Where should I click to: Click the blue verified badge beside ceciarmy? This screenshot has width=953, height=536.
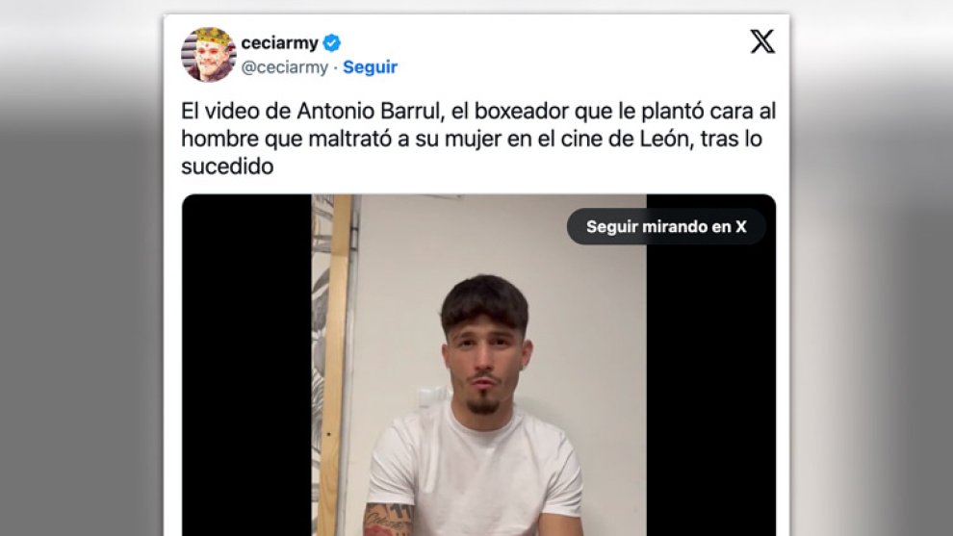(332, 43)
